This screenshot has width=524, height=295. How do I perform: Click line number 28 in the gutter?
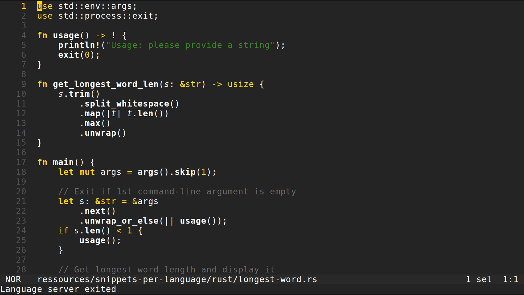tap(21, 270)
